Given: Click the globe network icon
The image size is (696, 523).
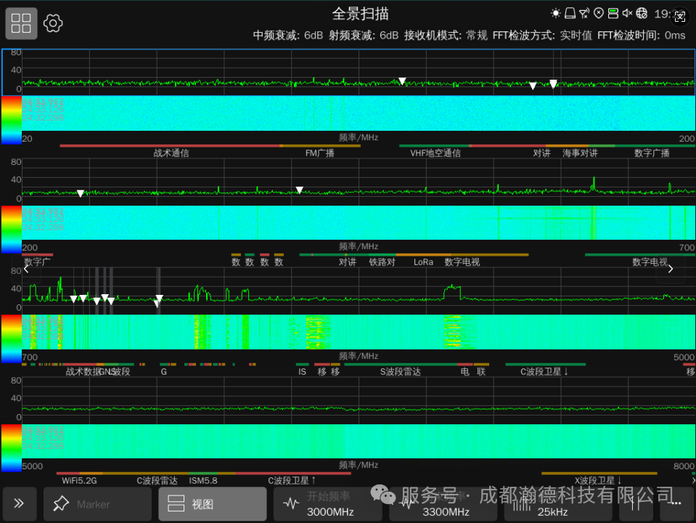Looking at the screenshot, I should tap(642, 13).
